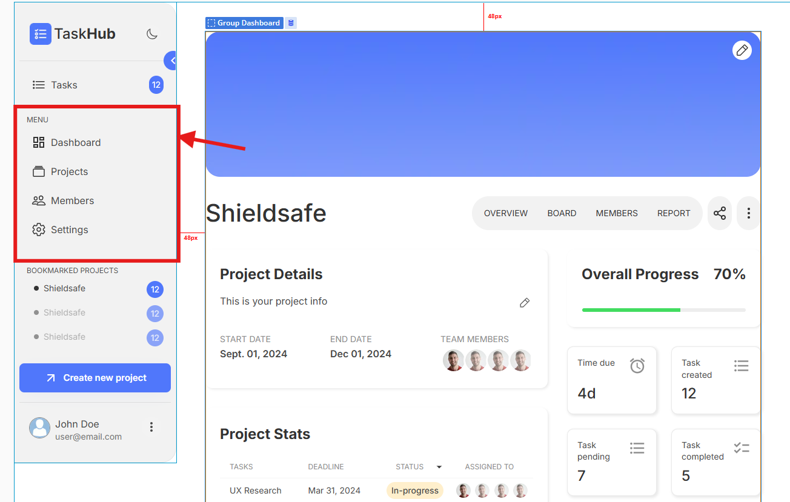This screenshot has height=502, width=790.
Task: Click the checklist icon on Task completed card
Action: point(742,448)
